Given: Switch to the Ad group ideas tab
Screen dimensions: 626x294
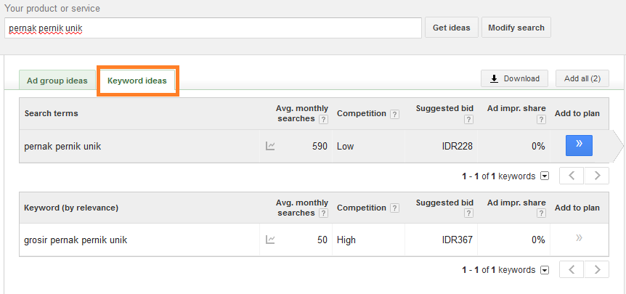Looking at the screenshot, I should click(x=57, y=81).
